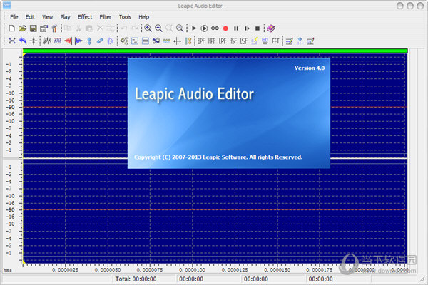Screen dimensions: 428x285
Task: Open the File menu
Action: pos(14,17)
